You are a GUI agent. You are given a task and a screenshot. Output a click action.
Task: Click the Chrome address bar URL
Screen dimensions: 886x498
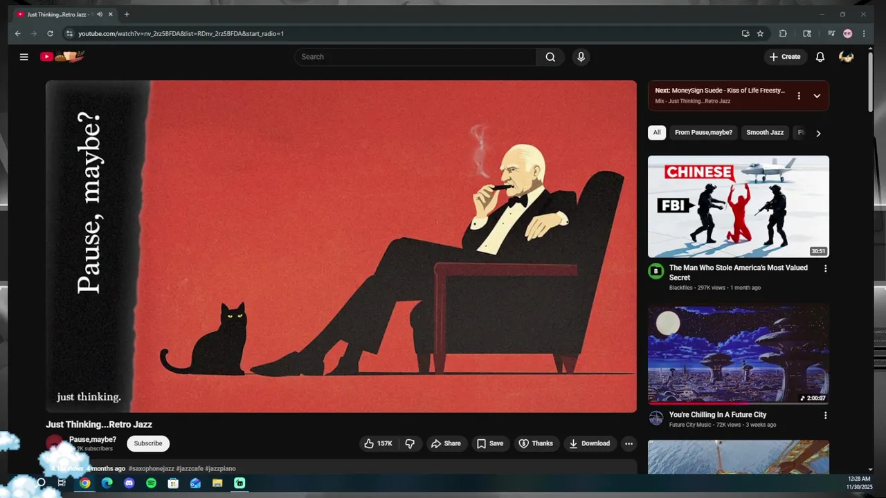point(181,33)
